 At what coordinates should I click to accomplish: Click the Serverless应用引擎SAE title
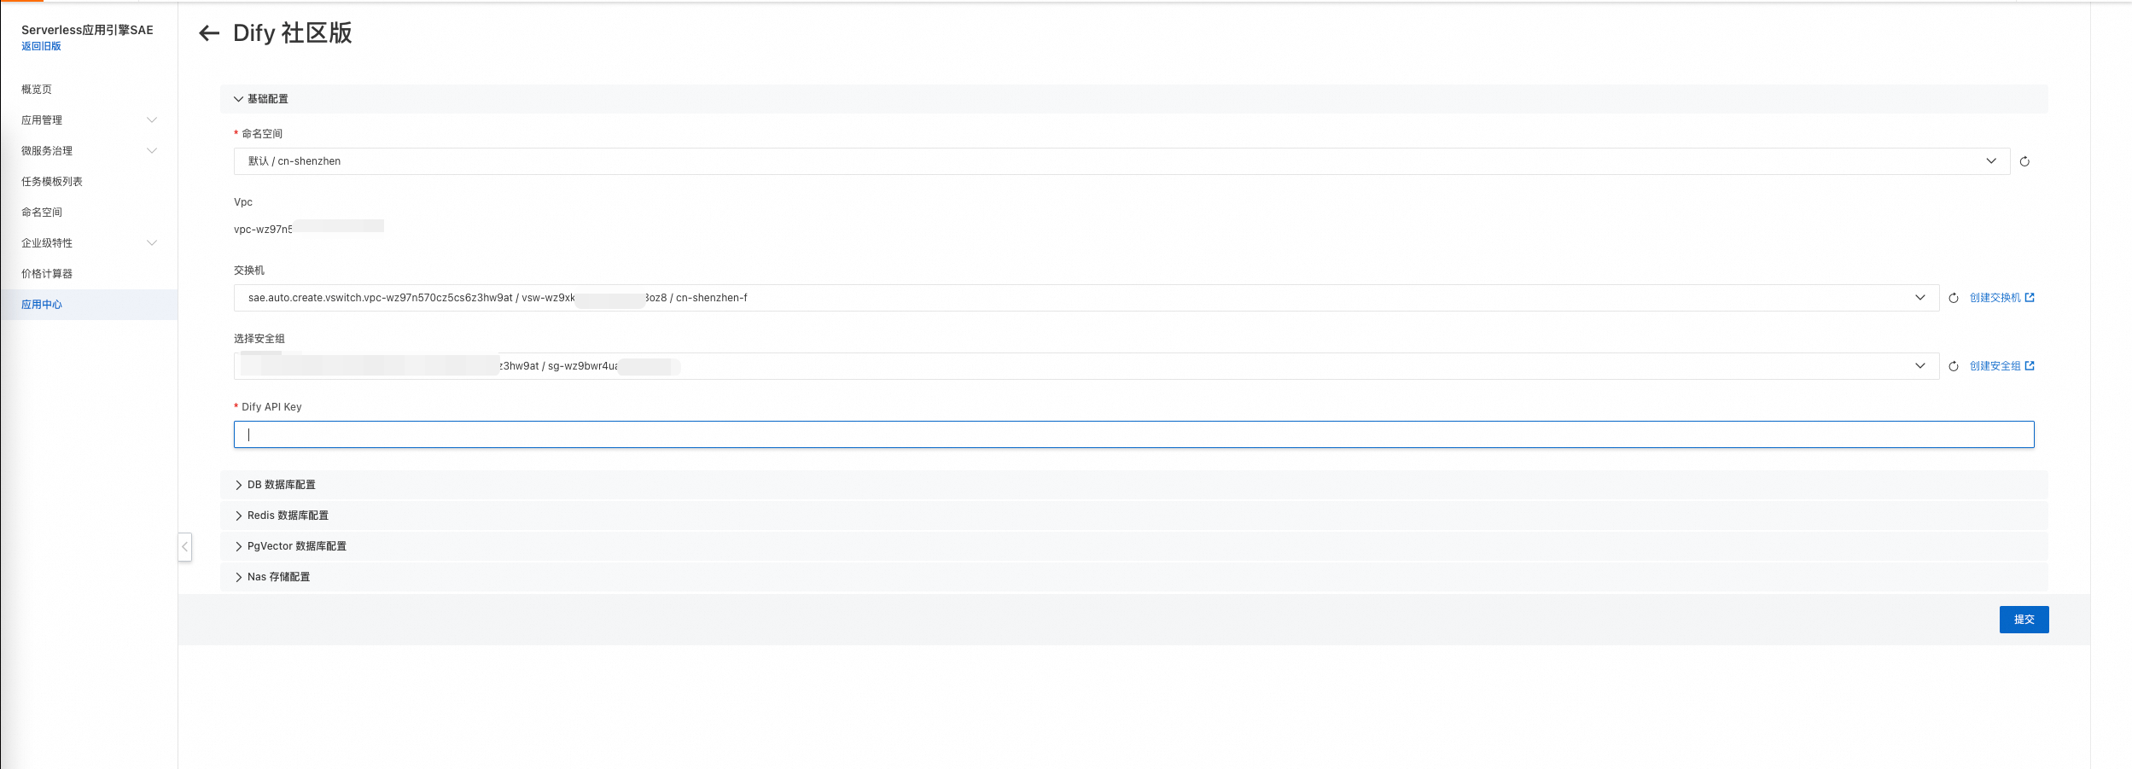tap(87, 30)
